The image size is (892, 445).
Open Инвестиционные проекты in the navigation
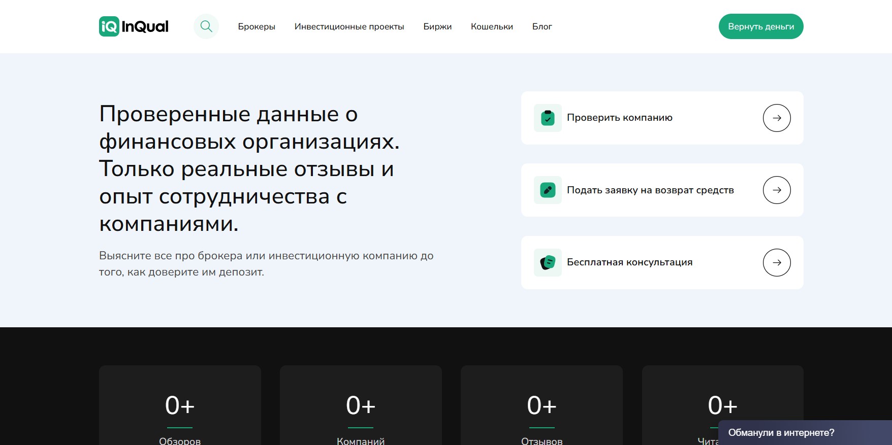349,26
